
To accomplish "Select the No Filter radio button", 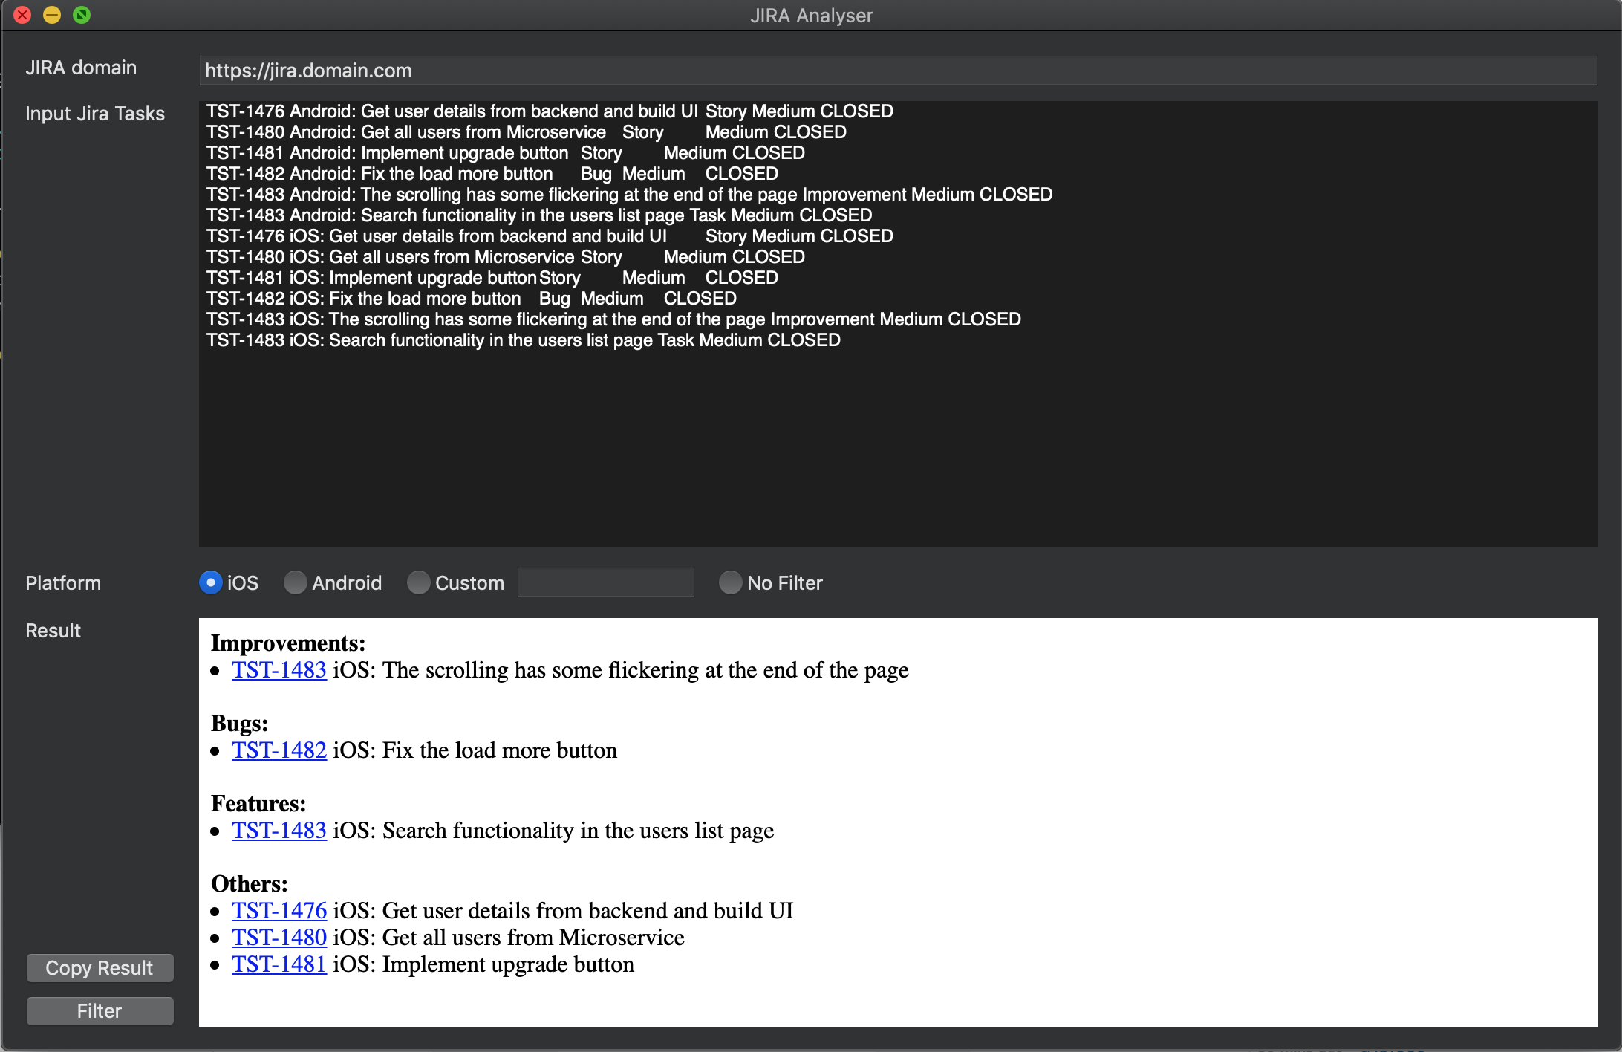I will (x=731, y=582).
